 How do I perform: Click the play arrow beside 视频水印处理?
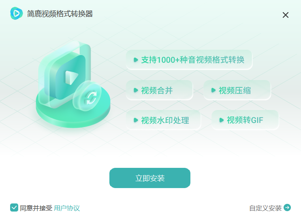[136, 120]
